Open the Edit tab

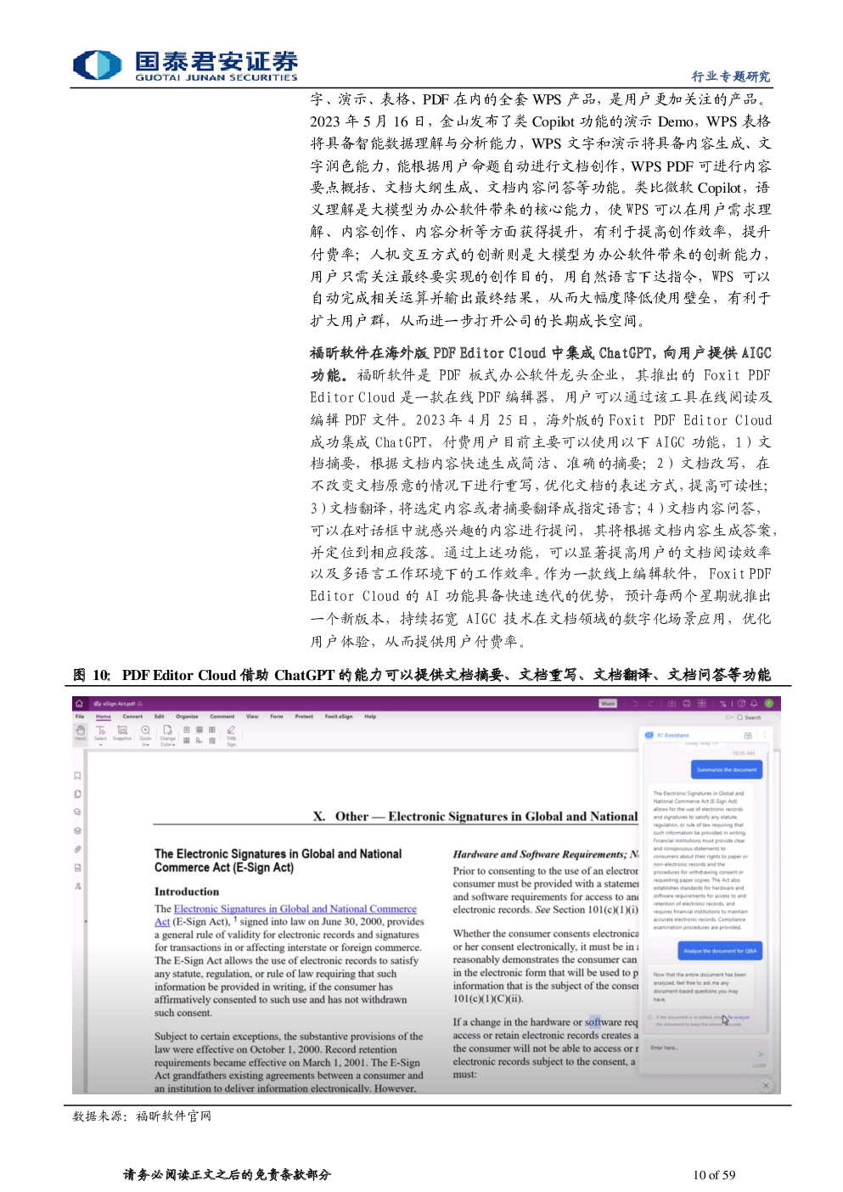[x=159, y=717]
